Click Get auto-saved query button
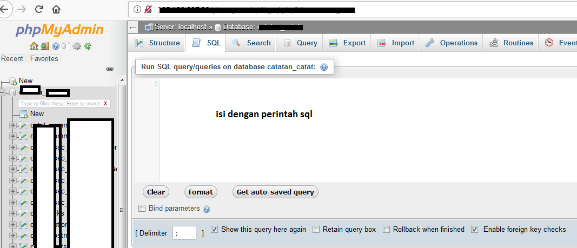 [x=275, y=192]
